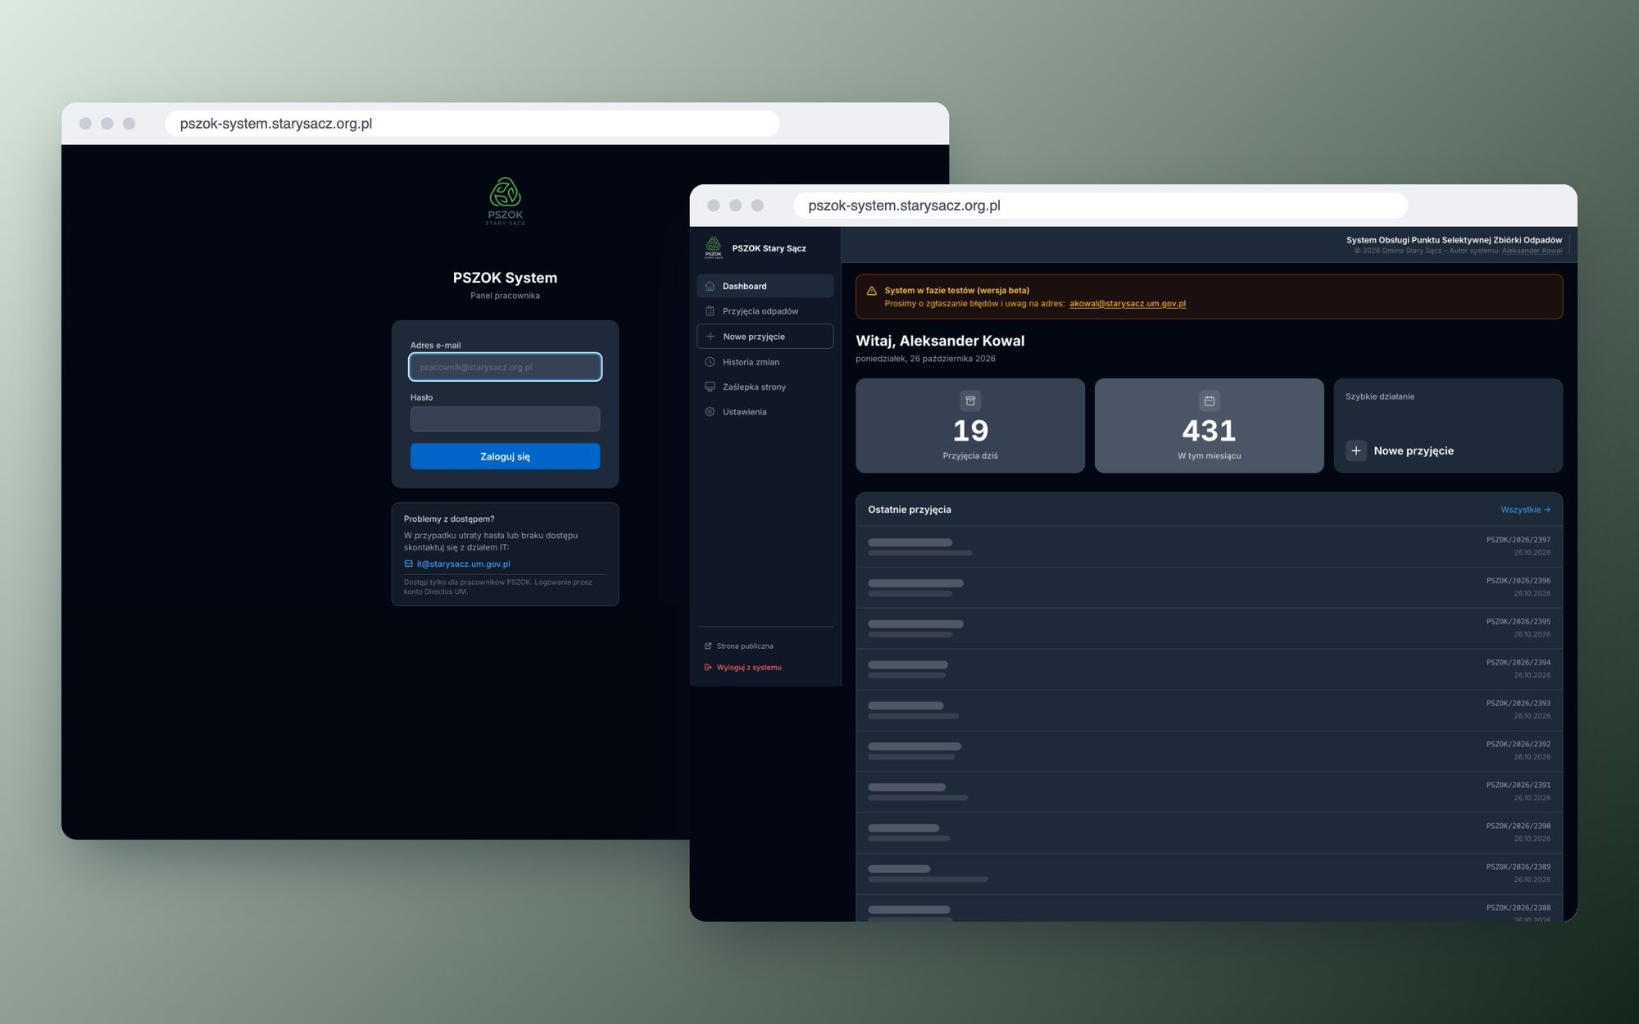Click the Aleksander Kowal author link in header
1639x1024 pixels.
tap(1532, 251)
